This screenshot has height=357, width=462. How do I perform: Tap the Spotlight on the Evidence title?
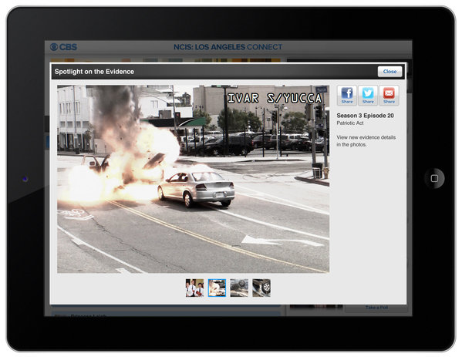pos(94,72)
